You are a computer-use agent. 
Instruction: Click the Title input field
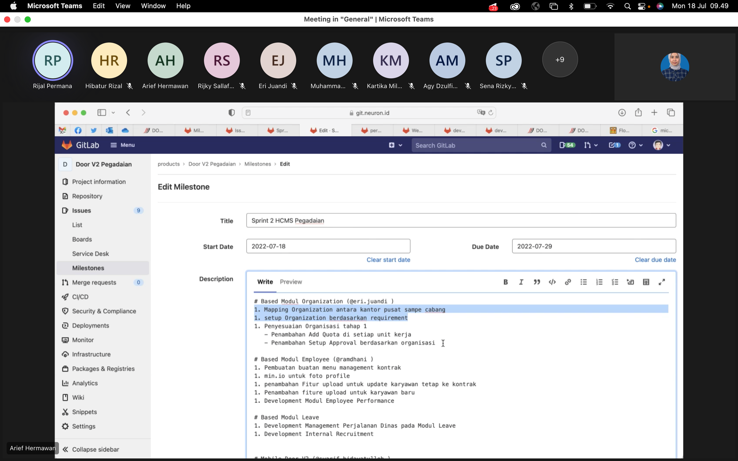pos(461,221)
